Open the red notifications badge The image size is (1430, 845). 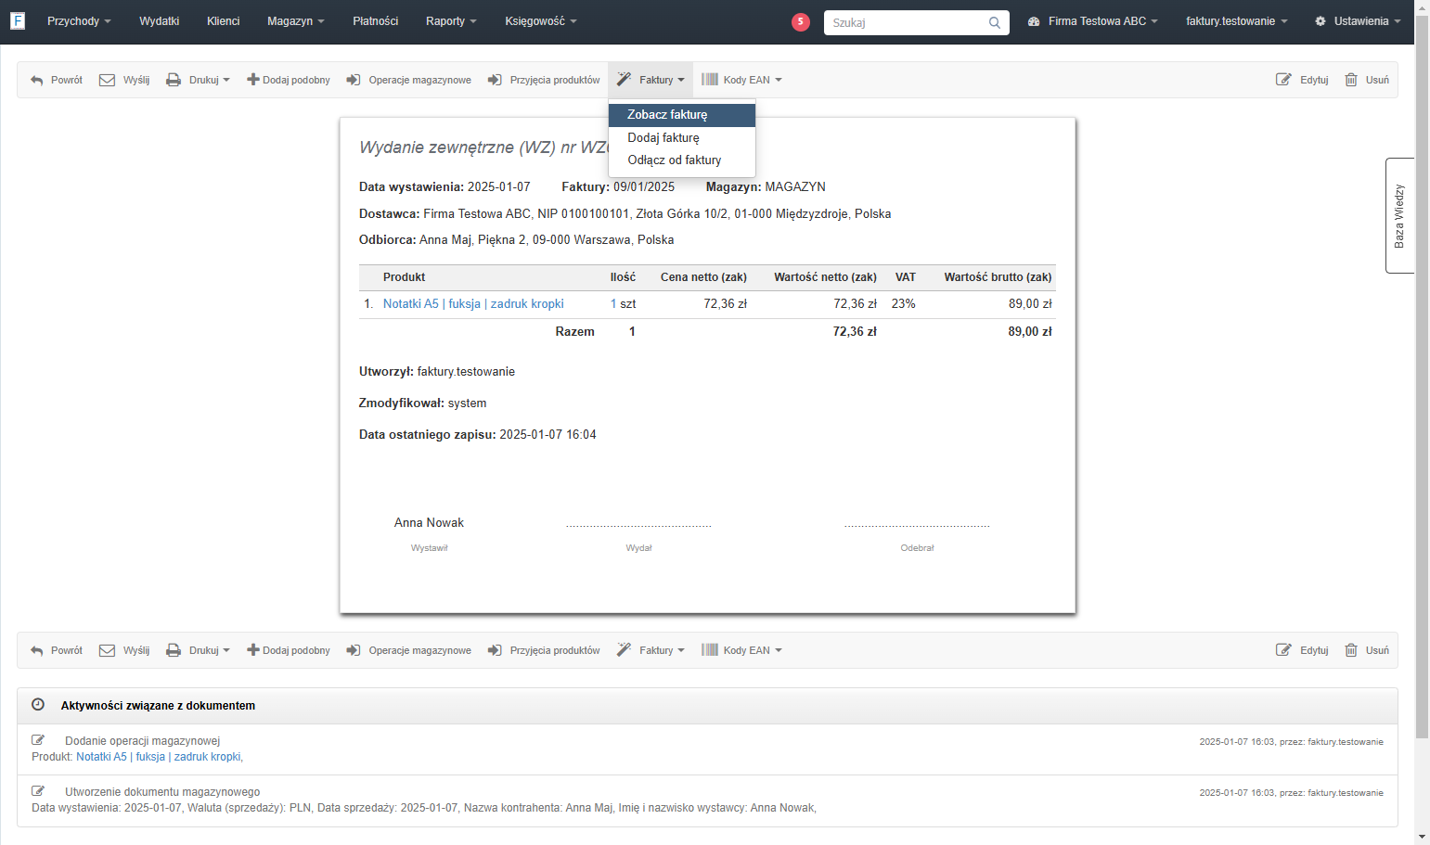pos(801,21)
